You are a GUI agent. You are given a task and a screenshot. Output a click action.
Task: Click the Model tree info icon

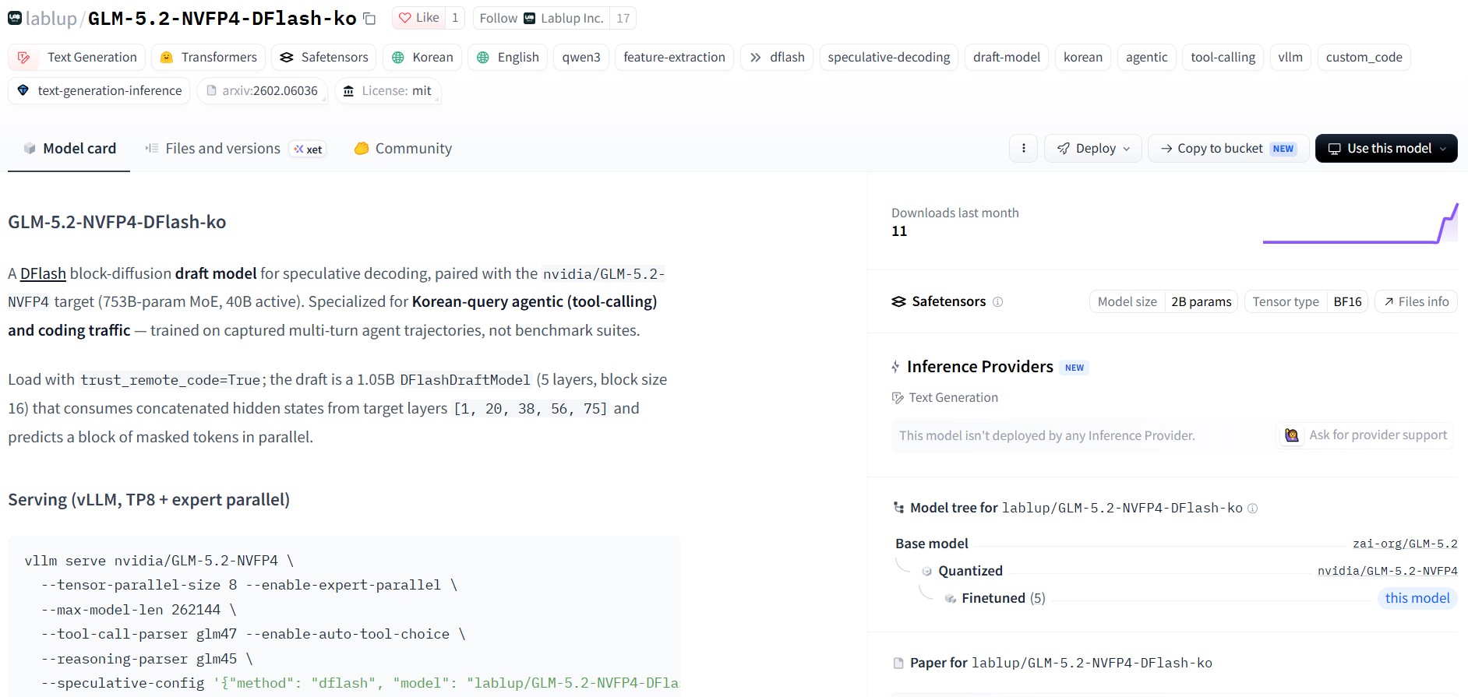pos(1252,509)
